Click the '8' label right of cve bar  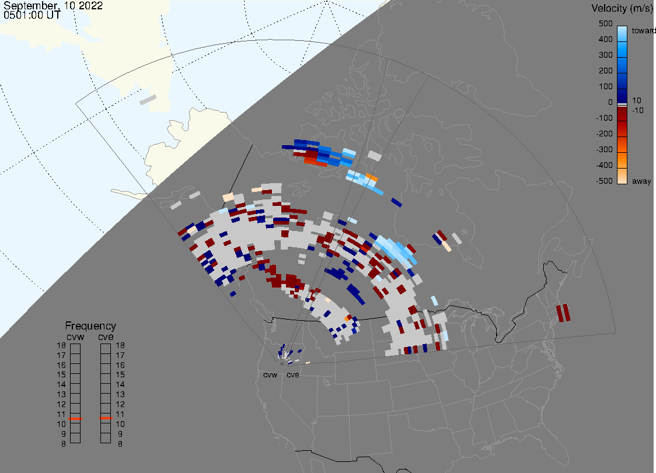(x=120, y=444)
